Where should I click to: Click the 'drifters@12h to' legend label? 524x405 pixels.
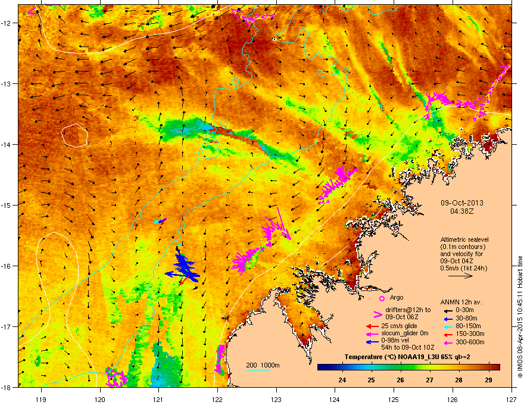[x=408, y=310]
